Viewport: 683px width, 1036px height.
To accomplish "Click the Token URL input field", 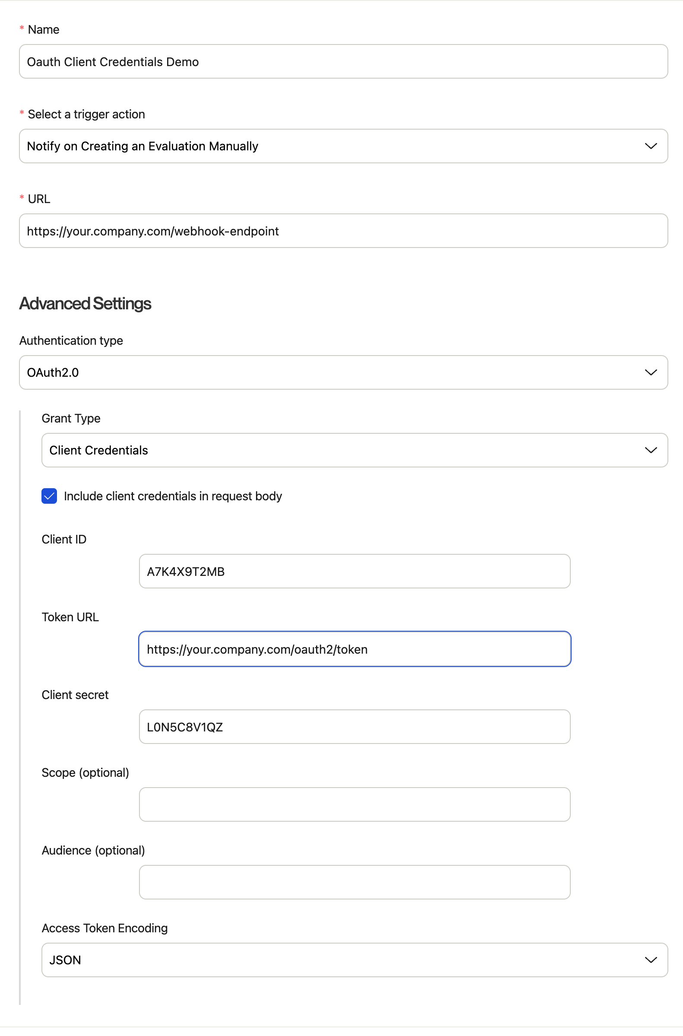I will pos(354,649).
